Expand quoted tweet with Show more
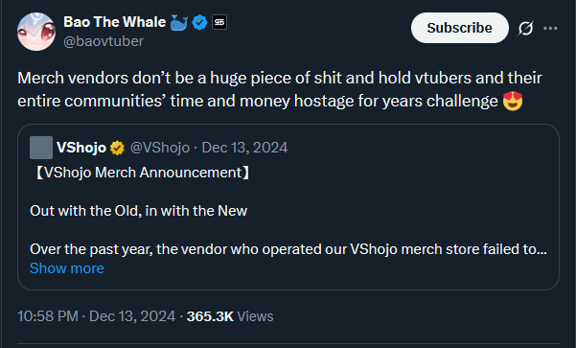576x348 pixels. tap(67, 268)
